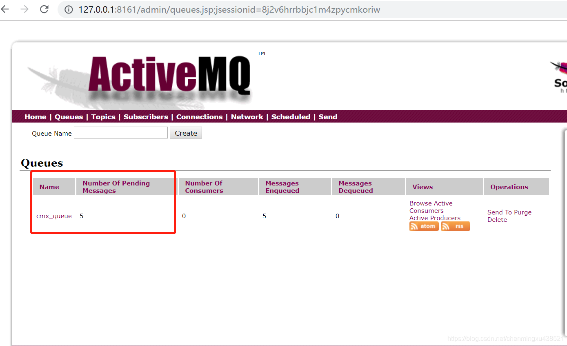Image resolution: width=567 pixels, height=346 pixels.
Task: Purge the cmx_queue queue
Action: (x=523, y=212)
